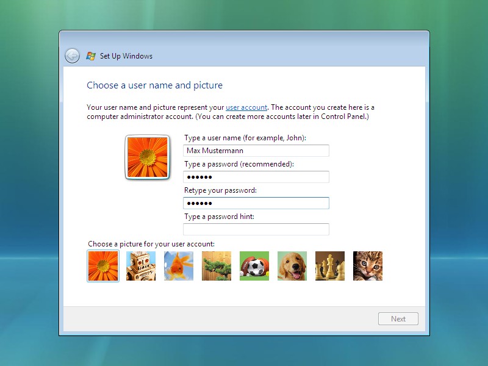
Task: Choose the kitten account picture
Action: [x=368, y=266]
